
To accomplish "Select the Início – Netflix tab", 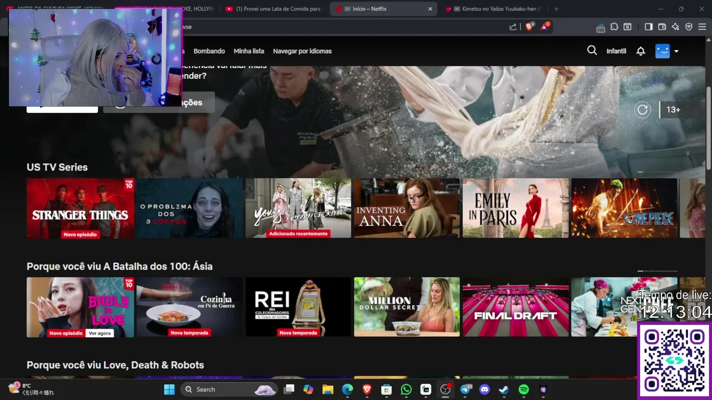I will click(384, 9).
